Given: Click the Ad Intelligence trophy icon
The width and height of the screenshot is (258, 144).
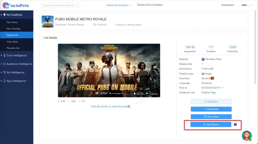Looking at the screenshot, I should point(5,73).
